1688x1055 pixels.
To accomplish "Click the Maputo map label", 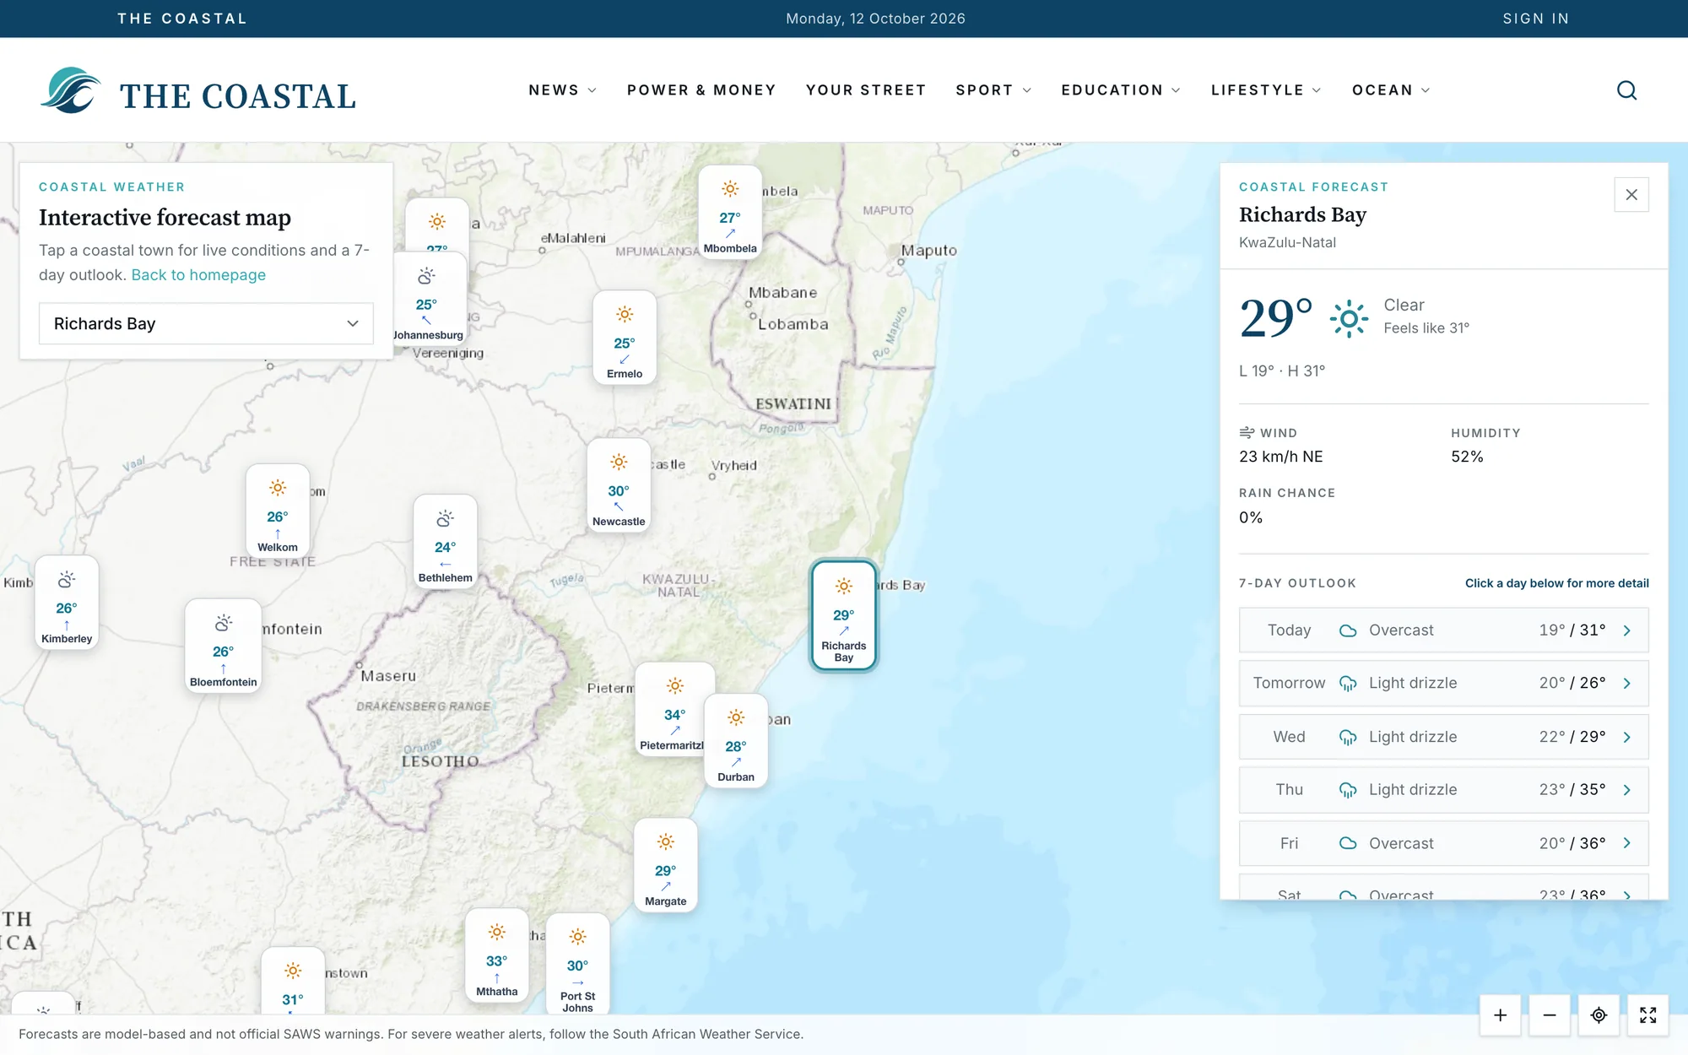I will pyautogui.click(x=929, y=251).
